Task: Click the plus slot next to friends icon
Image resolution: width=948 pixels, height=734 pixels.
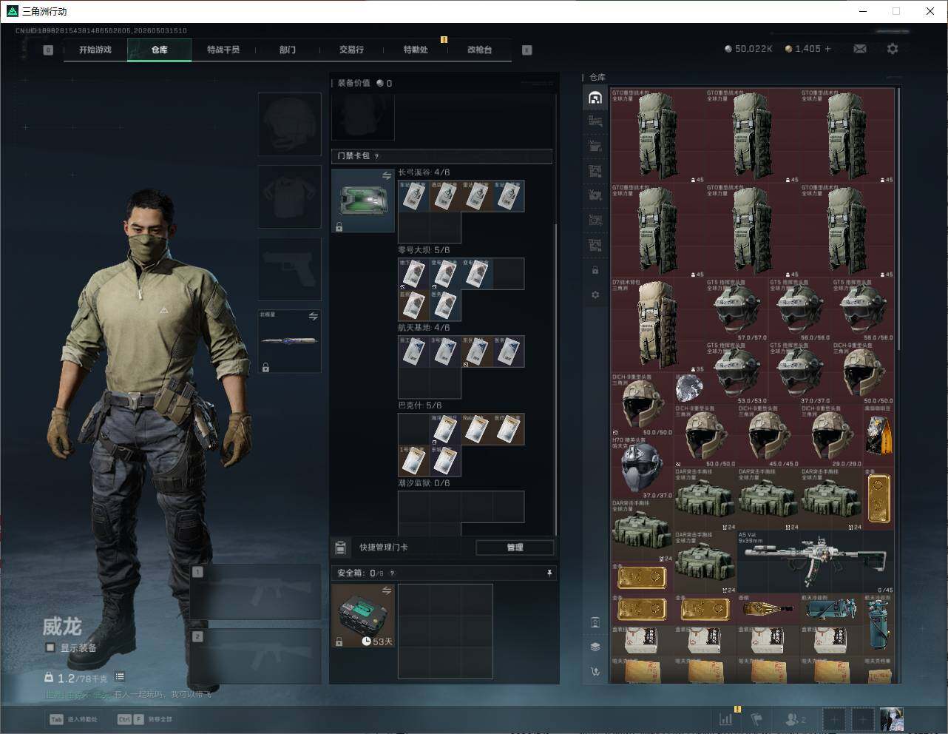Action: [x=834, y=718]
